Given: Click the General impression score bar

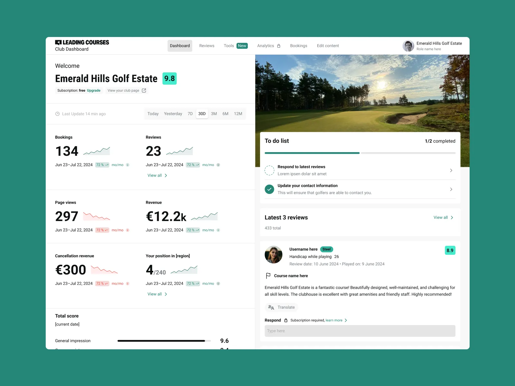Looking at the screenshot, I should click(164, 341).
